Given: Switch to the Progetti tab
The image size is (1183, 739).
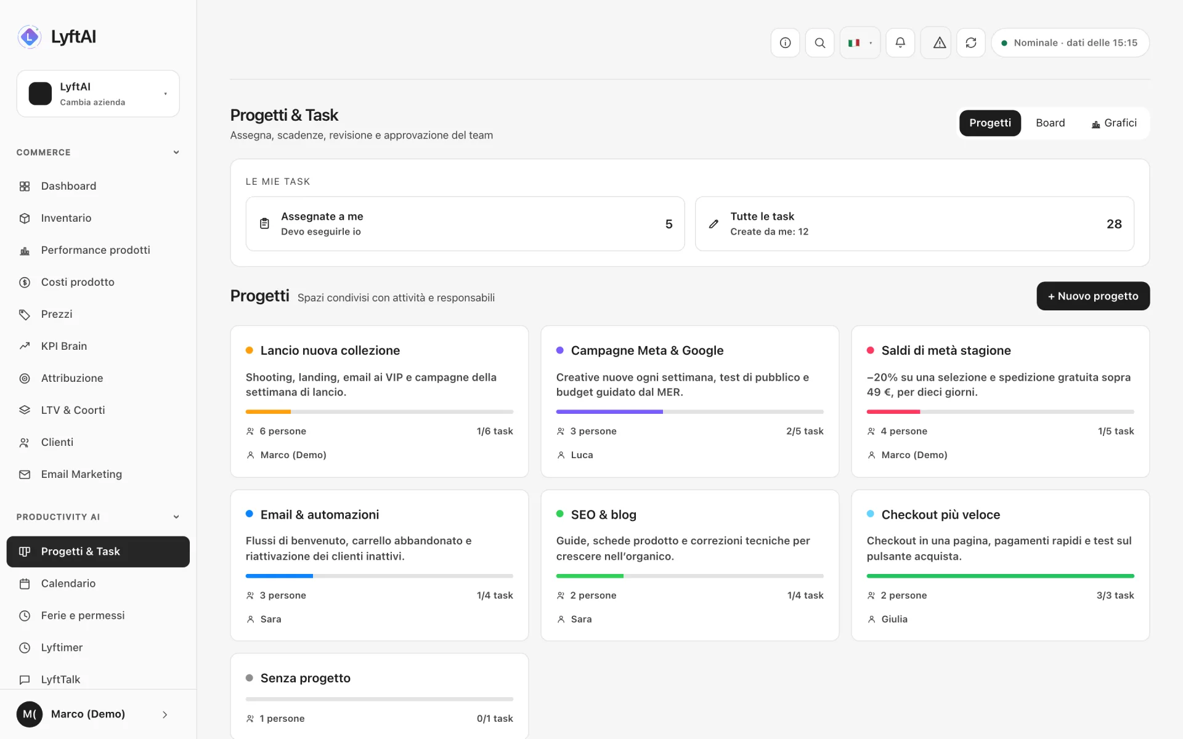Looking at the screenshot, I should pyautogui.click(x=990, y=123).
